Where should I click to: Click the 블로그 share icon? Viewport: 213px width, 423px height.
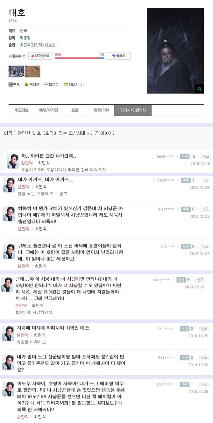pos(46,84)
